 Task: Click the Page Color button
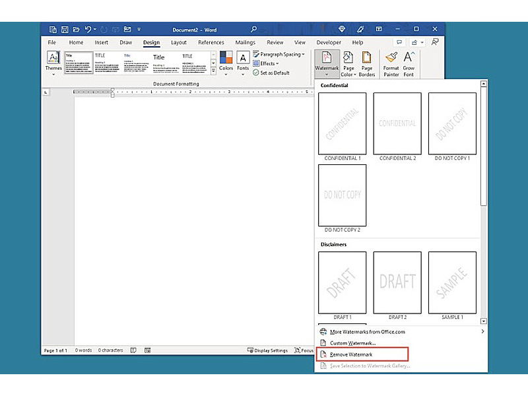coord(348,64)
